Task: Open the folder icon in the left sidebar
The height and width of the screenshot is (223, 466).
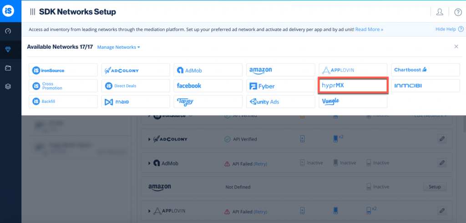Action: tap(8, 68)
